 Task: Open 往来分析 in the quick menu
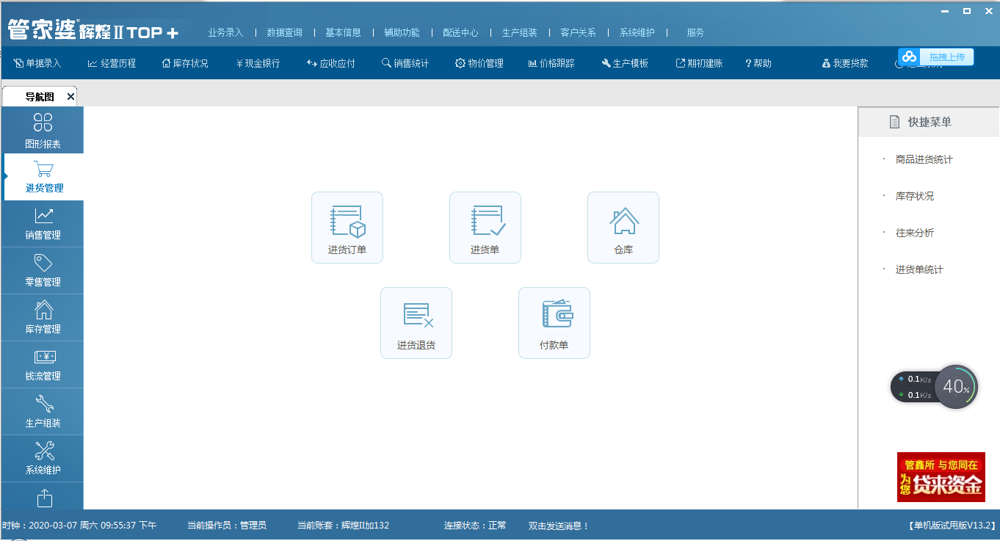point(914,233)
